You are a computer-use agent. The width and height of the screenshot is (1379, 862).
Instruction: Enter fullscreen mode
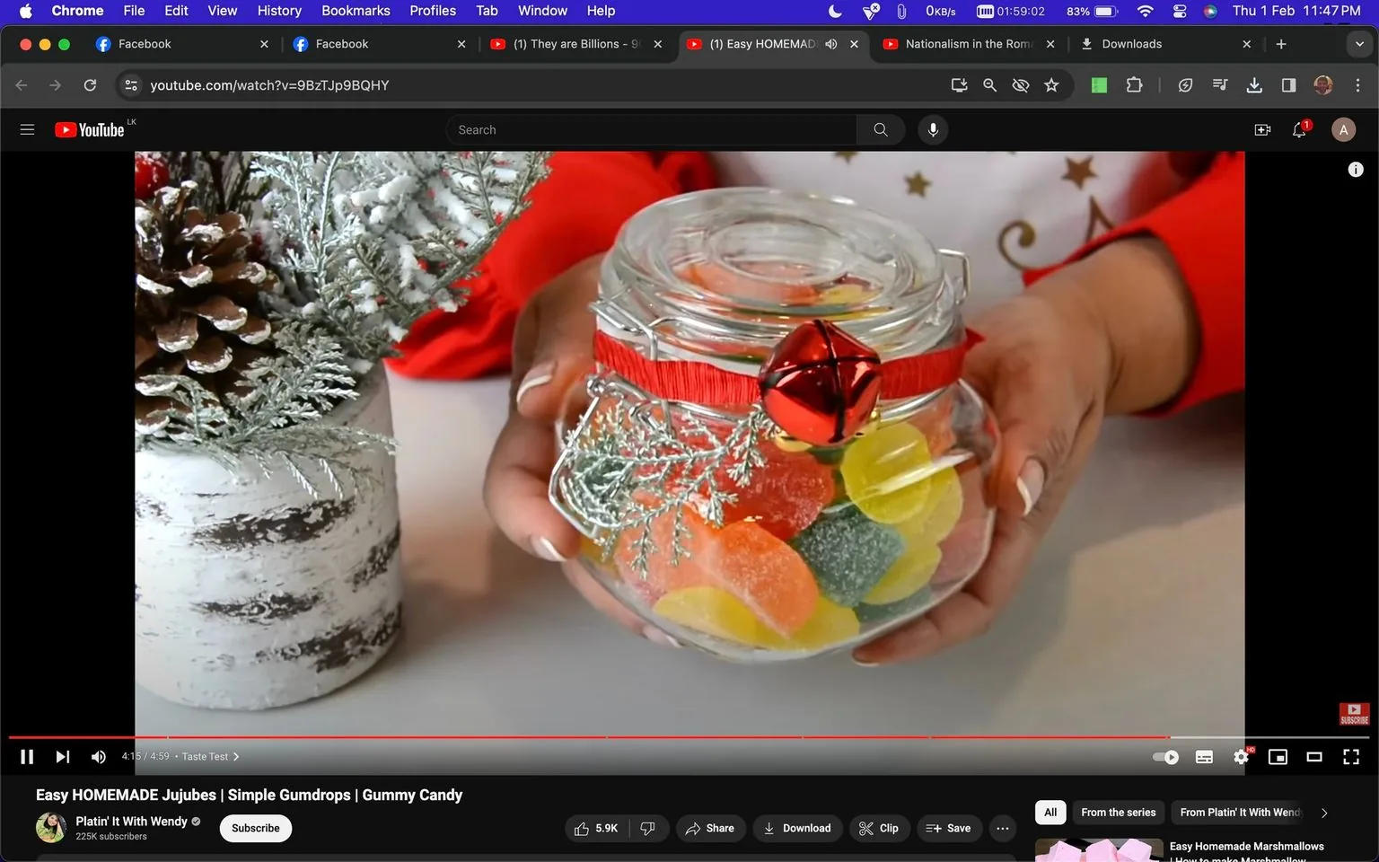tap(1351, 756)
